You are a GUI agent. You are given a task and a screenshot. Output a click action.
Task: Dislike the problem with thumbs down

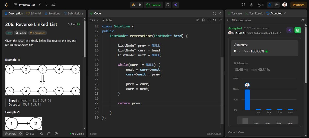tap(20, 134)
